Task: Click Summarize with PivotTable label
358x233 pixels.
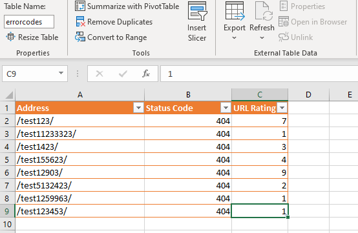Action: [x=133, y=6]
